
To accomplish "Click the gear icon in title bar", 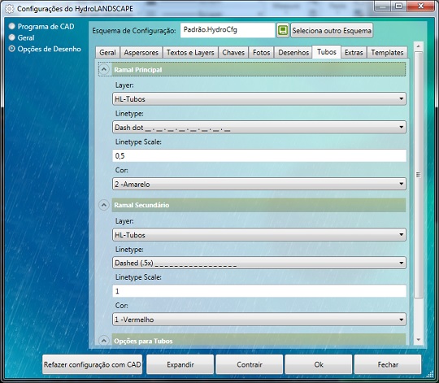I will (x=9, y=9).
